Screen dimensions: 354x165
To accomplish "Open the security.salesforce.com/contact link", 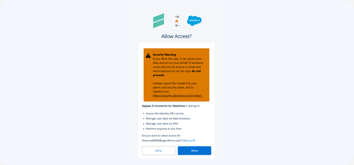I will click(x=177, y=95).
